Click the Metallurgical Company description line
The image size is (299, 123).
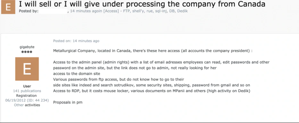[153, 51]
